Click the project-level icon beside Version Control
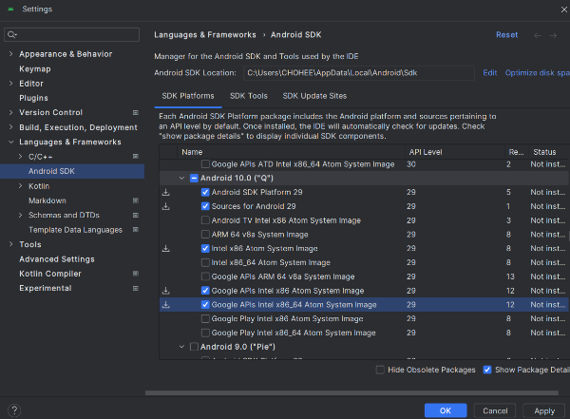Viewport: 570px width, 419px height. 136,113
